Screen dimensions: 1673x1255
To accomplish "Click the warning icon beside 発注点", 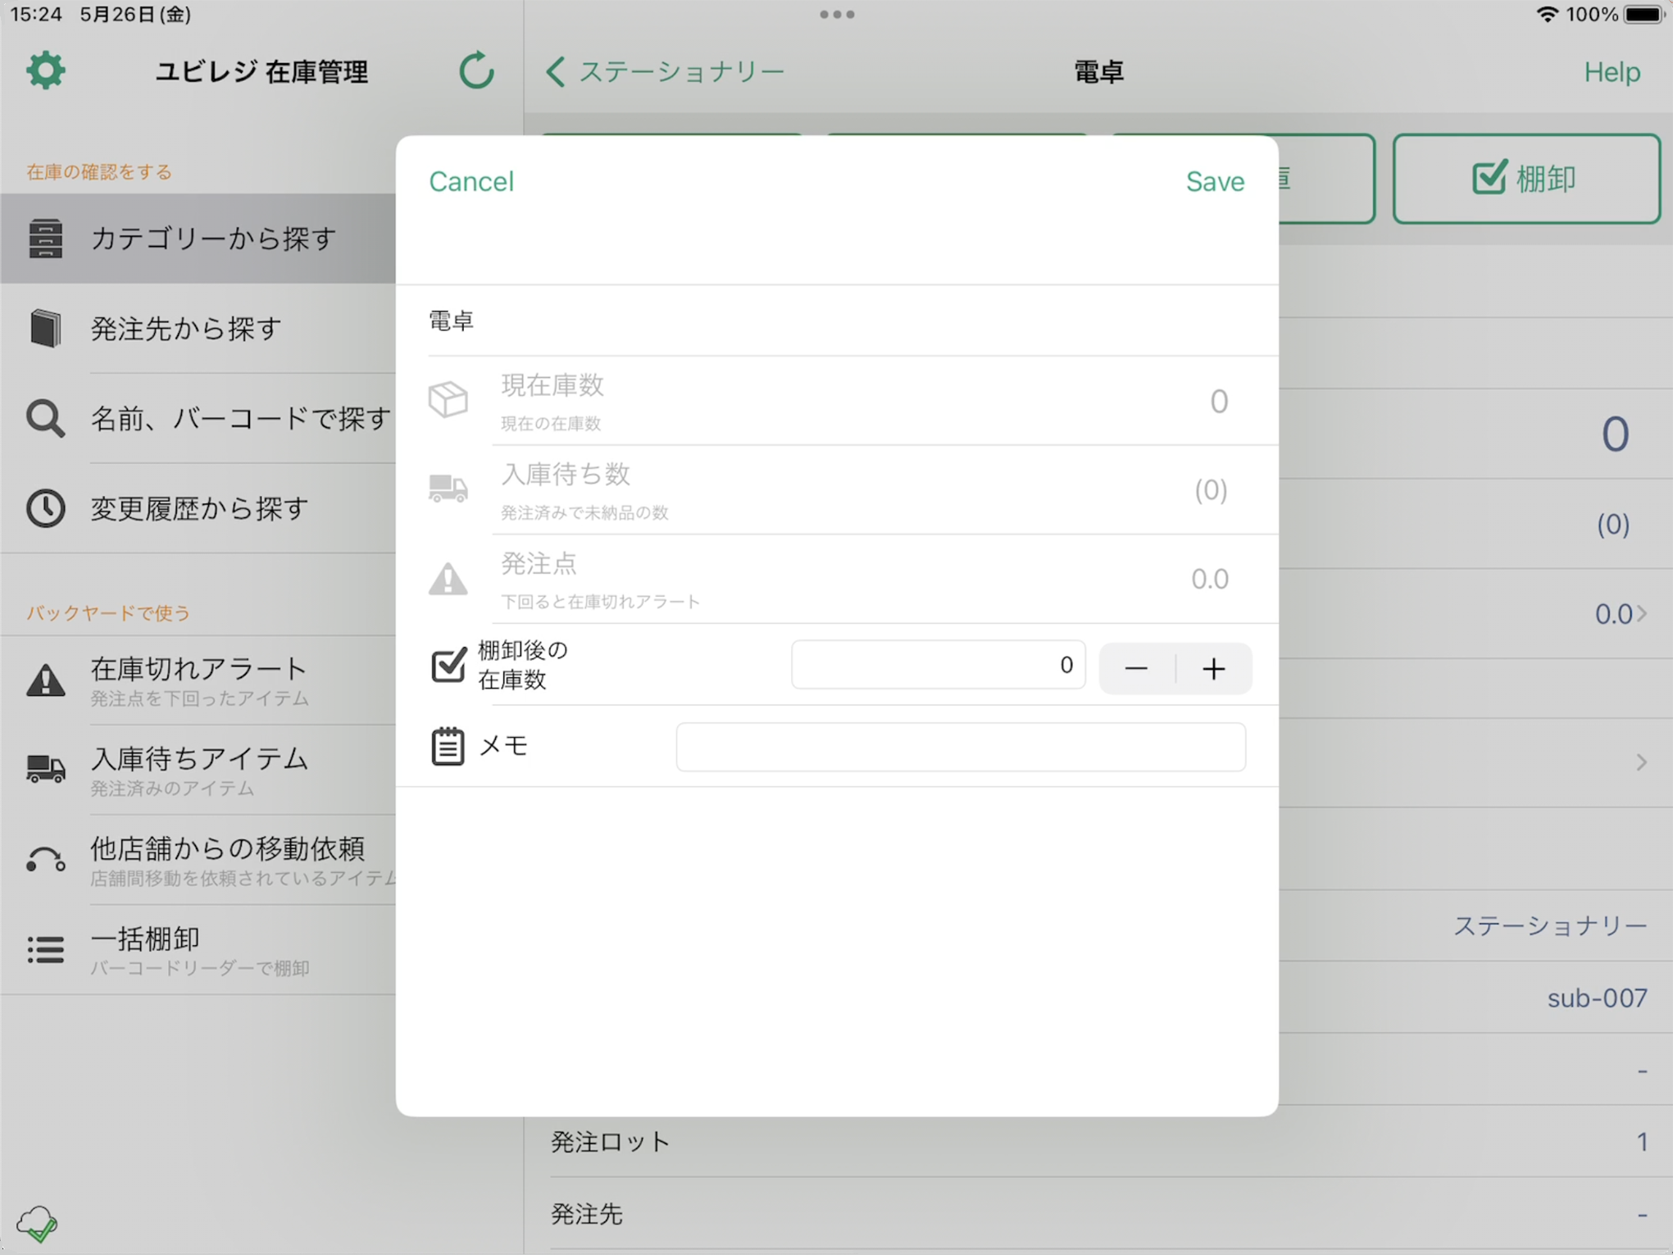I will click(448, 579).
